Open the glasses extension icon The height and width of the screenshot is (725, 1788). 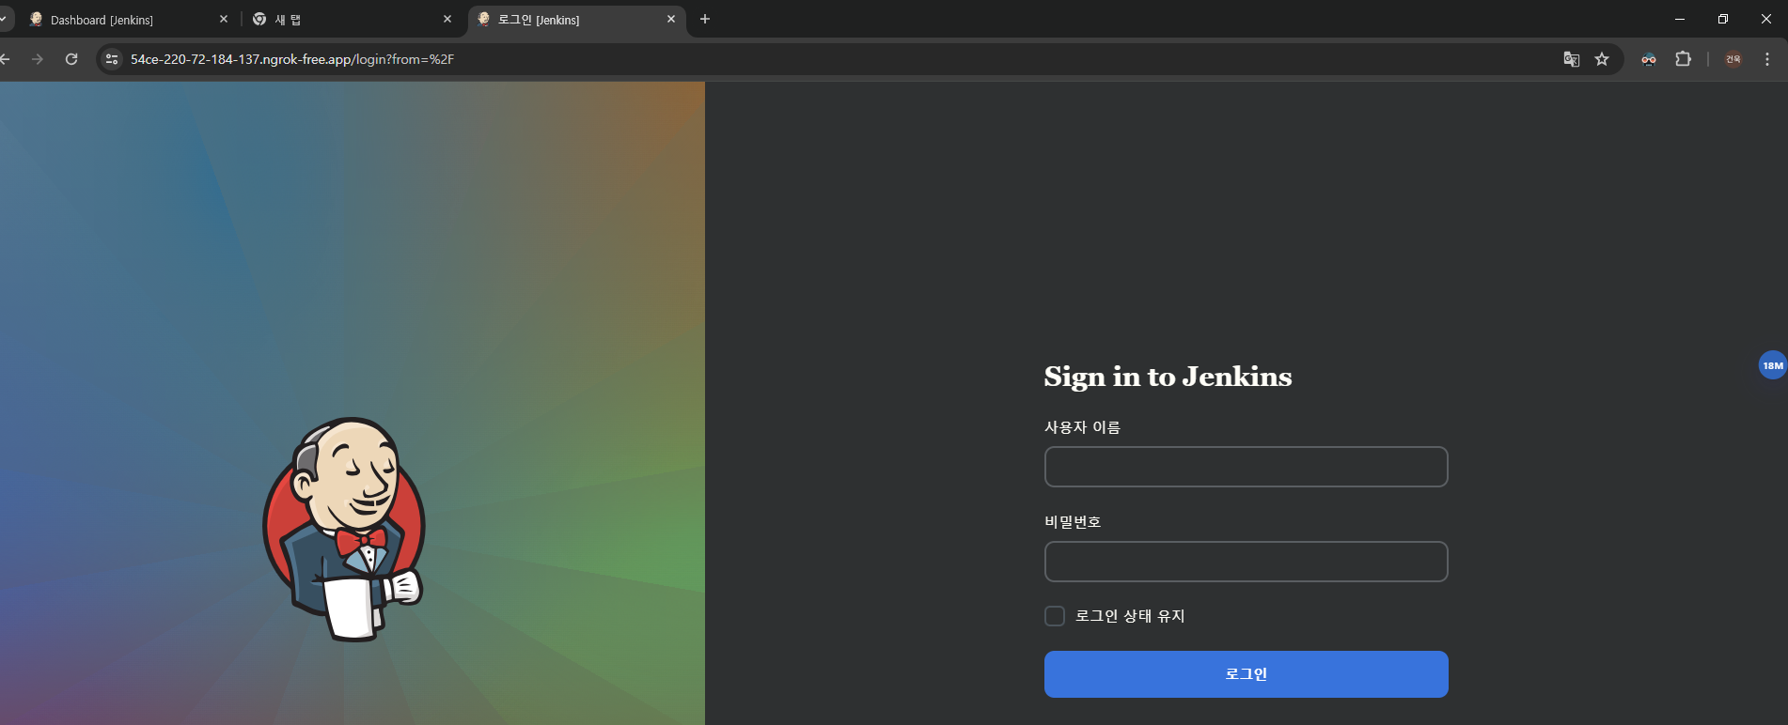point(1649,59)
